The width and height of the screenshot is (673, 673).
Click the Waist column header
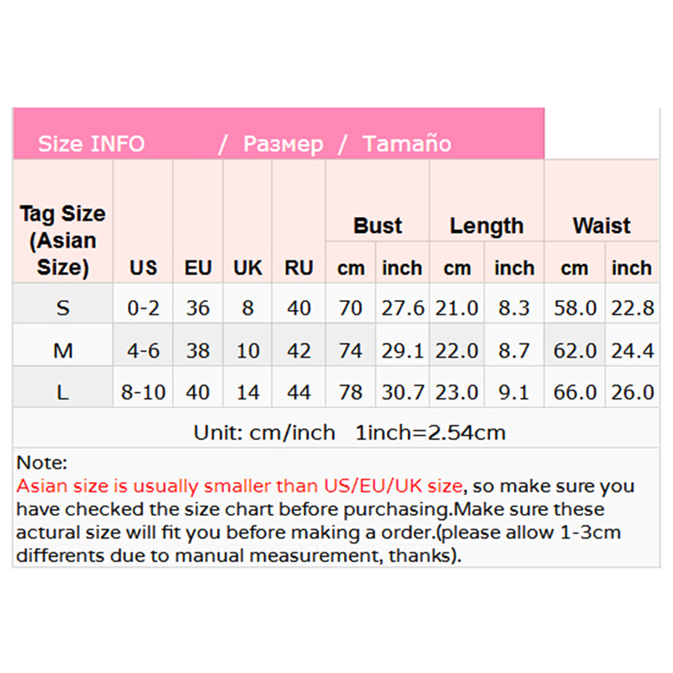point(601,225)
